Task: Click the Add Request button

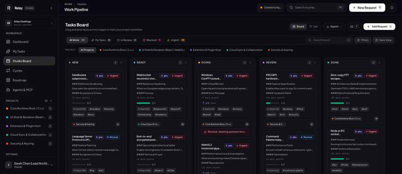Action: coord(379,27)
